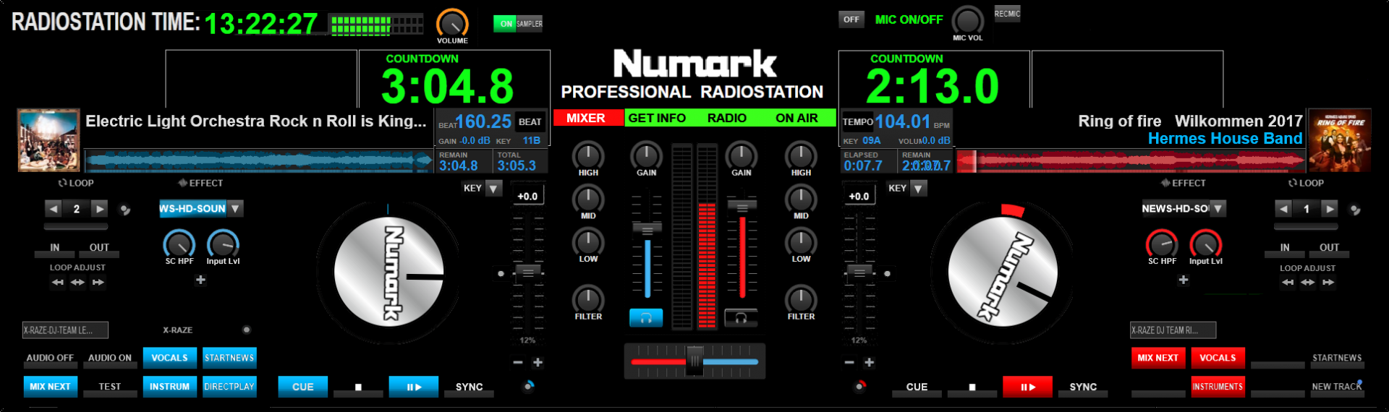
Task: Click right deck pitch minus button
Action: pos(849,362)
